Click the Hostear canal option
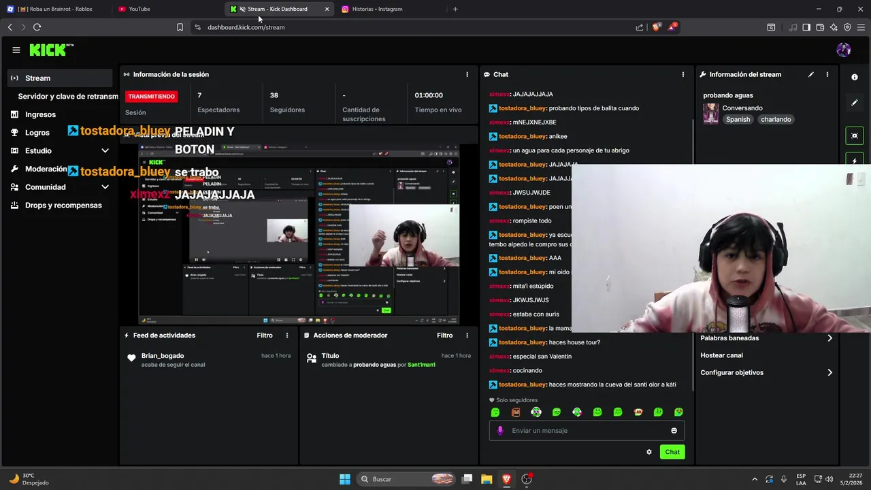Viewport: 871px width, 490px height. [721, 355]
